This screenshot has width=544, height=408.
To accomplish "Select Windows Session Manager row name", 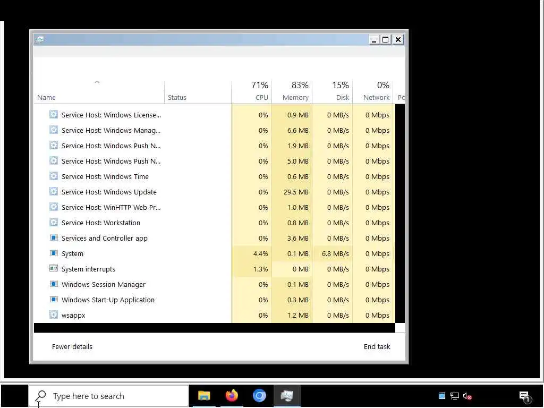I will pos(104,285).
